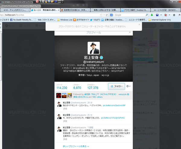
Task: Switch to the みーにゃの日記 tab
Action: (165, 10)
